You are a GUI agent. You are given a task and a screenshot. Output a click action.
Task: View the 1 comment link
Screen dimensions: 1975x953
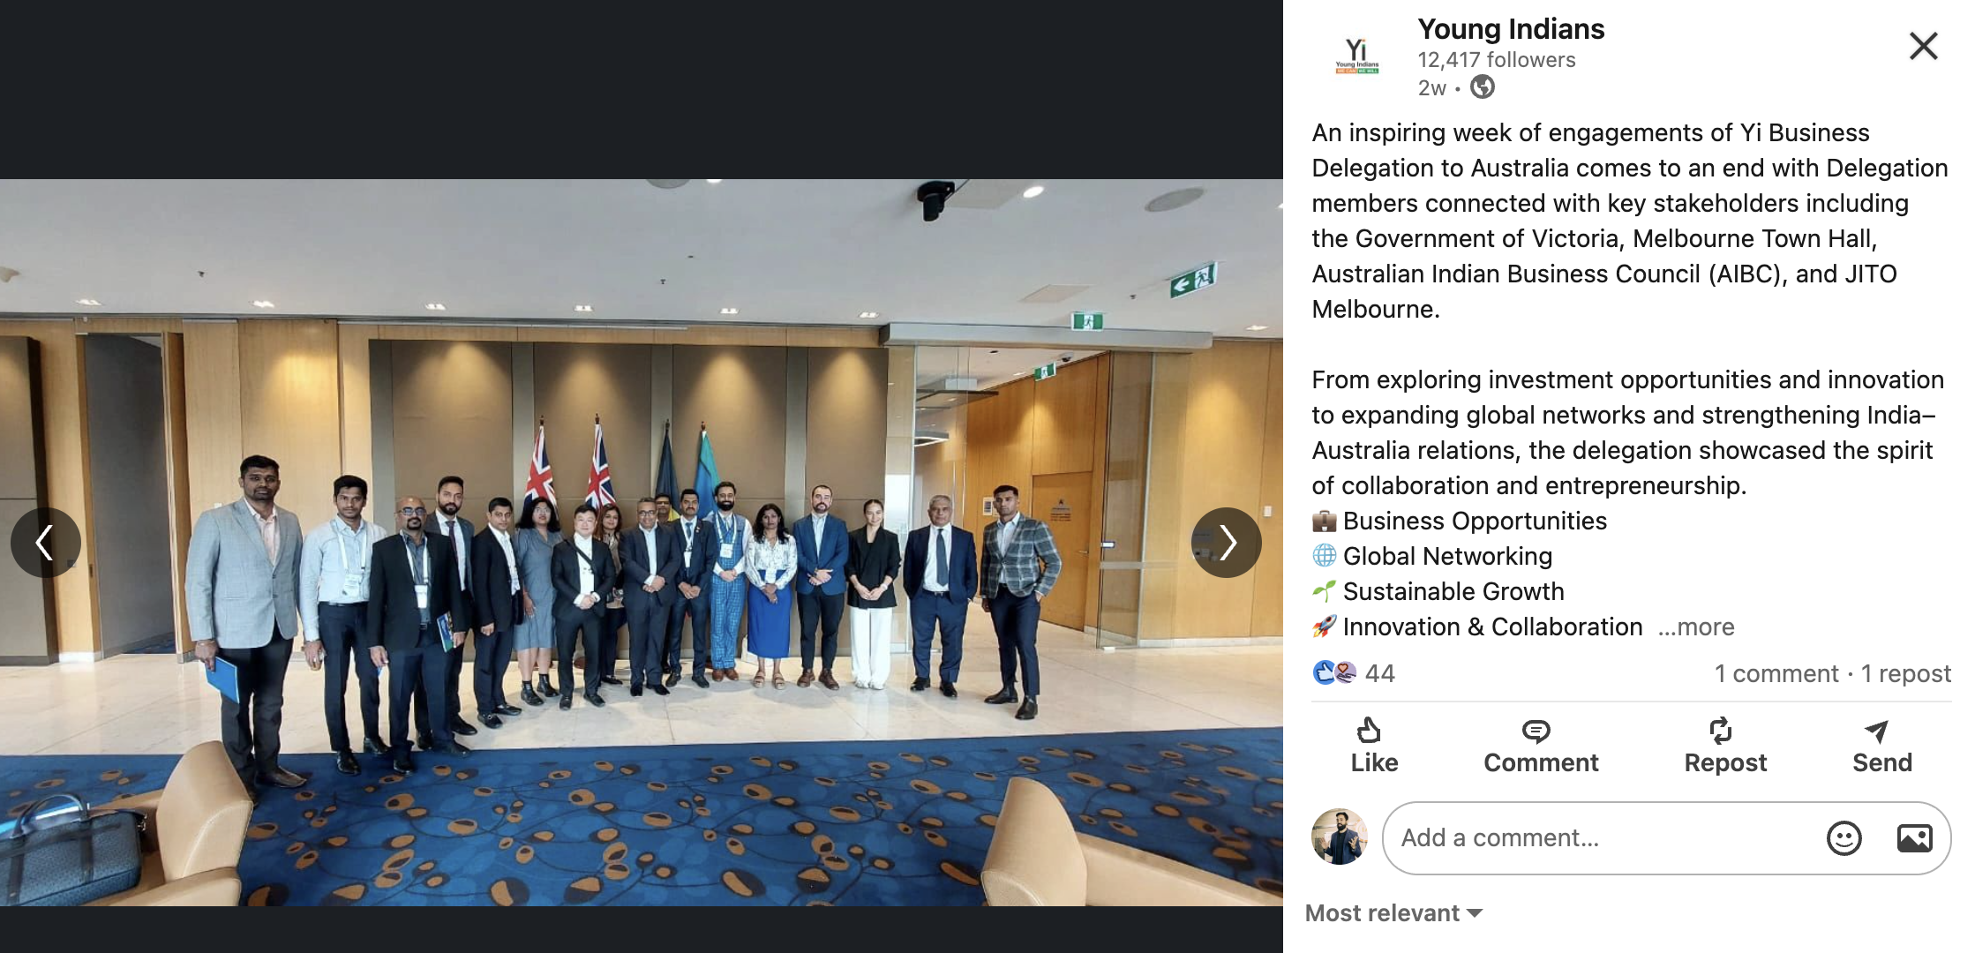(x=1776, y=673)
